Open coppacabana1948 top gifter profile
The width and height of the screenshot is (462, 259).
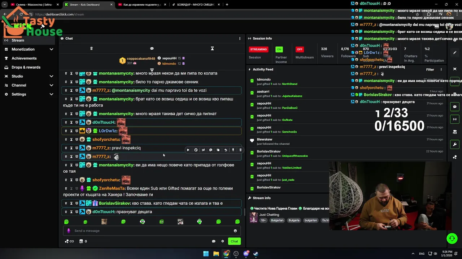[141, 59]
